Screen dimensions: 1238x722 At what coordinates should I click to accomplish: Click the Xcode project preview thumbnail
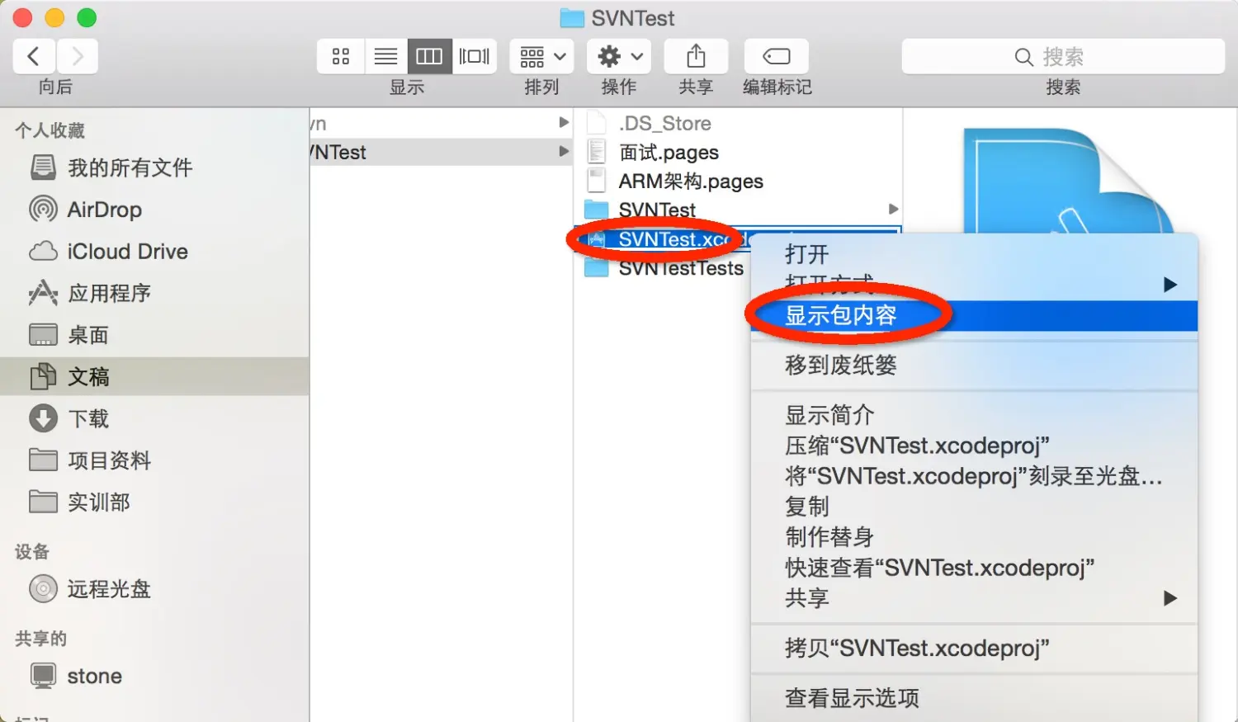pyautogui.click(x=1070, y=180)
